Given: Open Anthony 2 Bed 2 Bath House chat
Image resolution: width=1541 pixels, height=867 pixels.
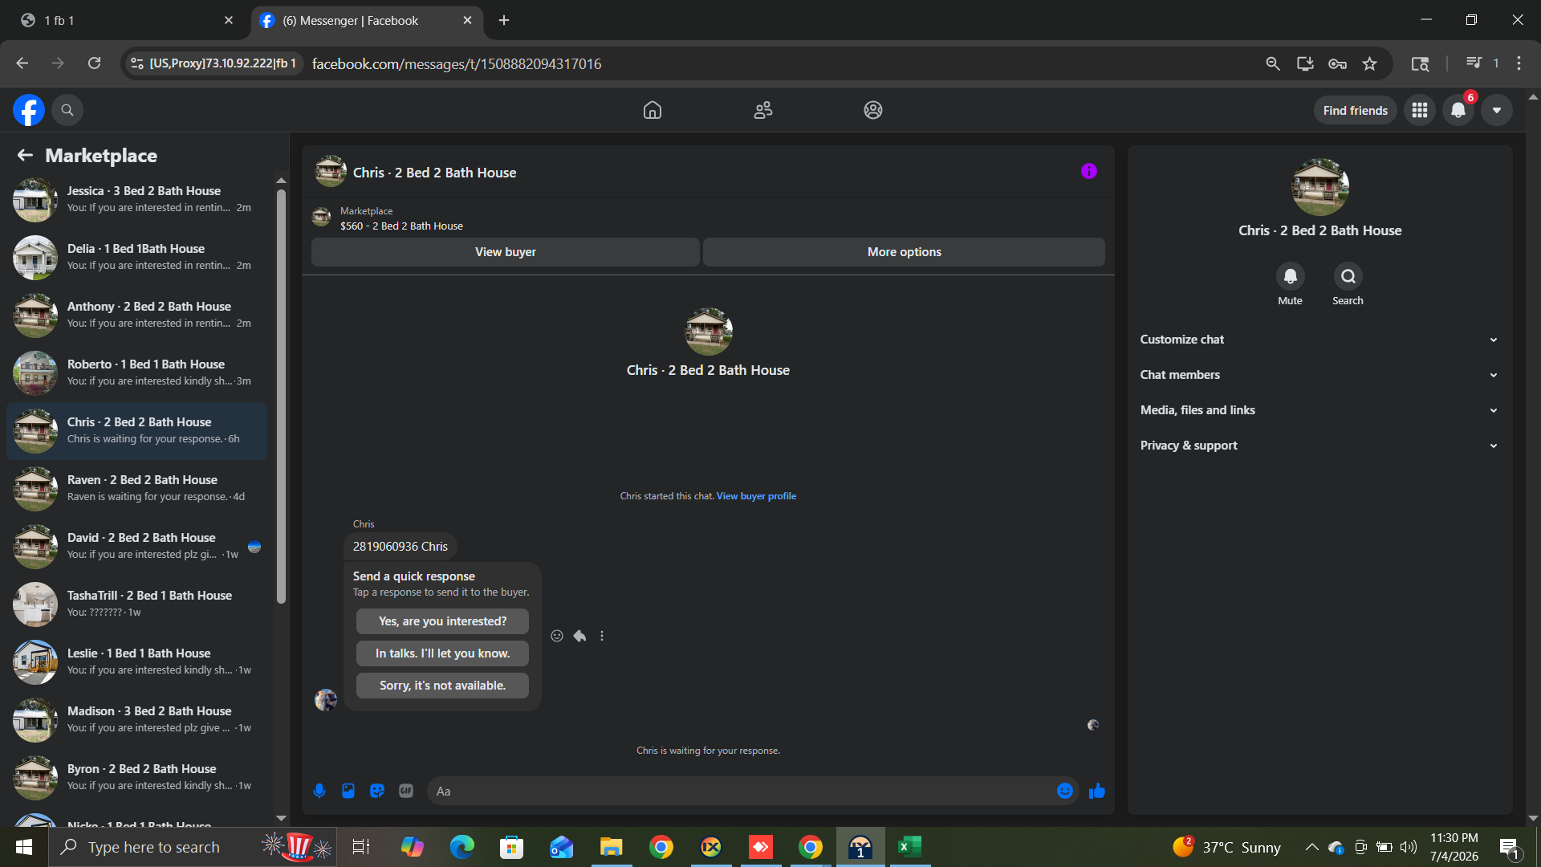Looking at the screenshot, I should [136, 315].
